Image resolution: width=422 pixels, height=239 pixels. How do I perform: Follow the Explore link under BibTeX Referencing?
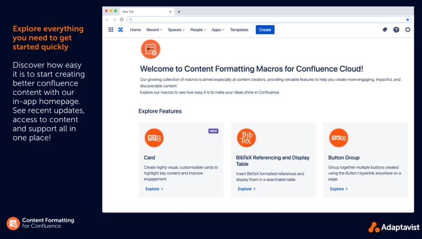click(x=246, y=189)
